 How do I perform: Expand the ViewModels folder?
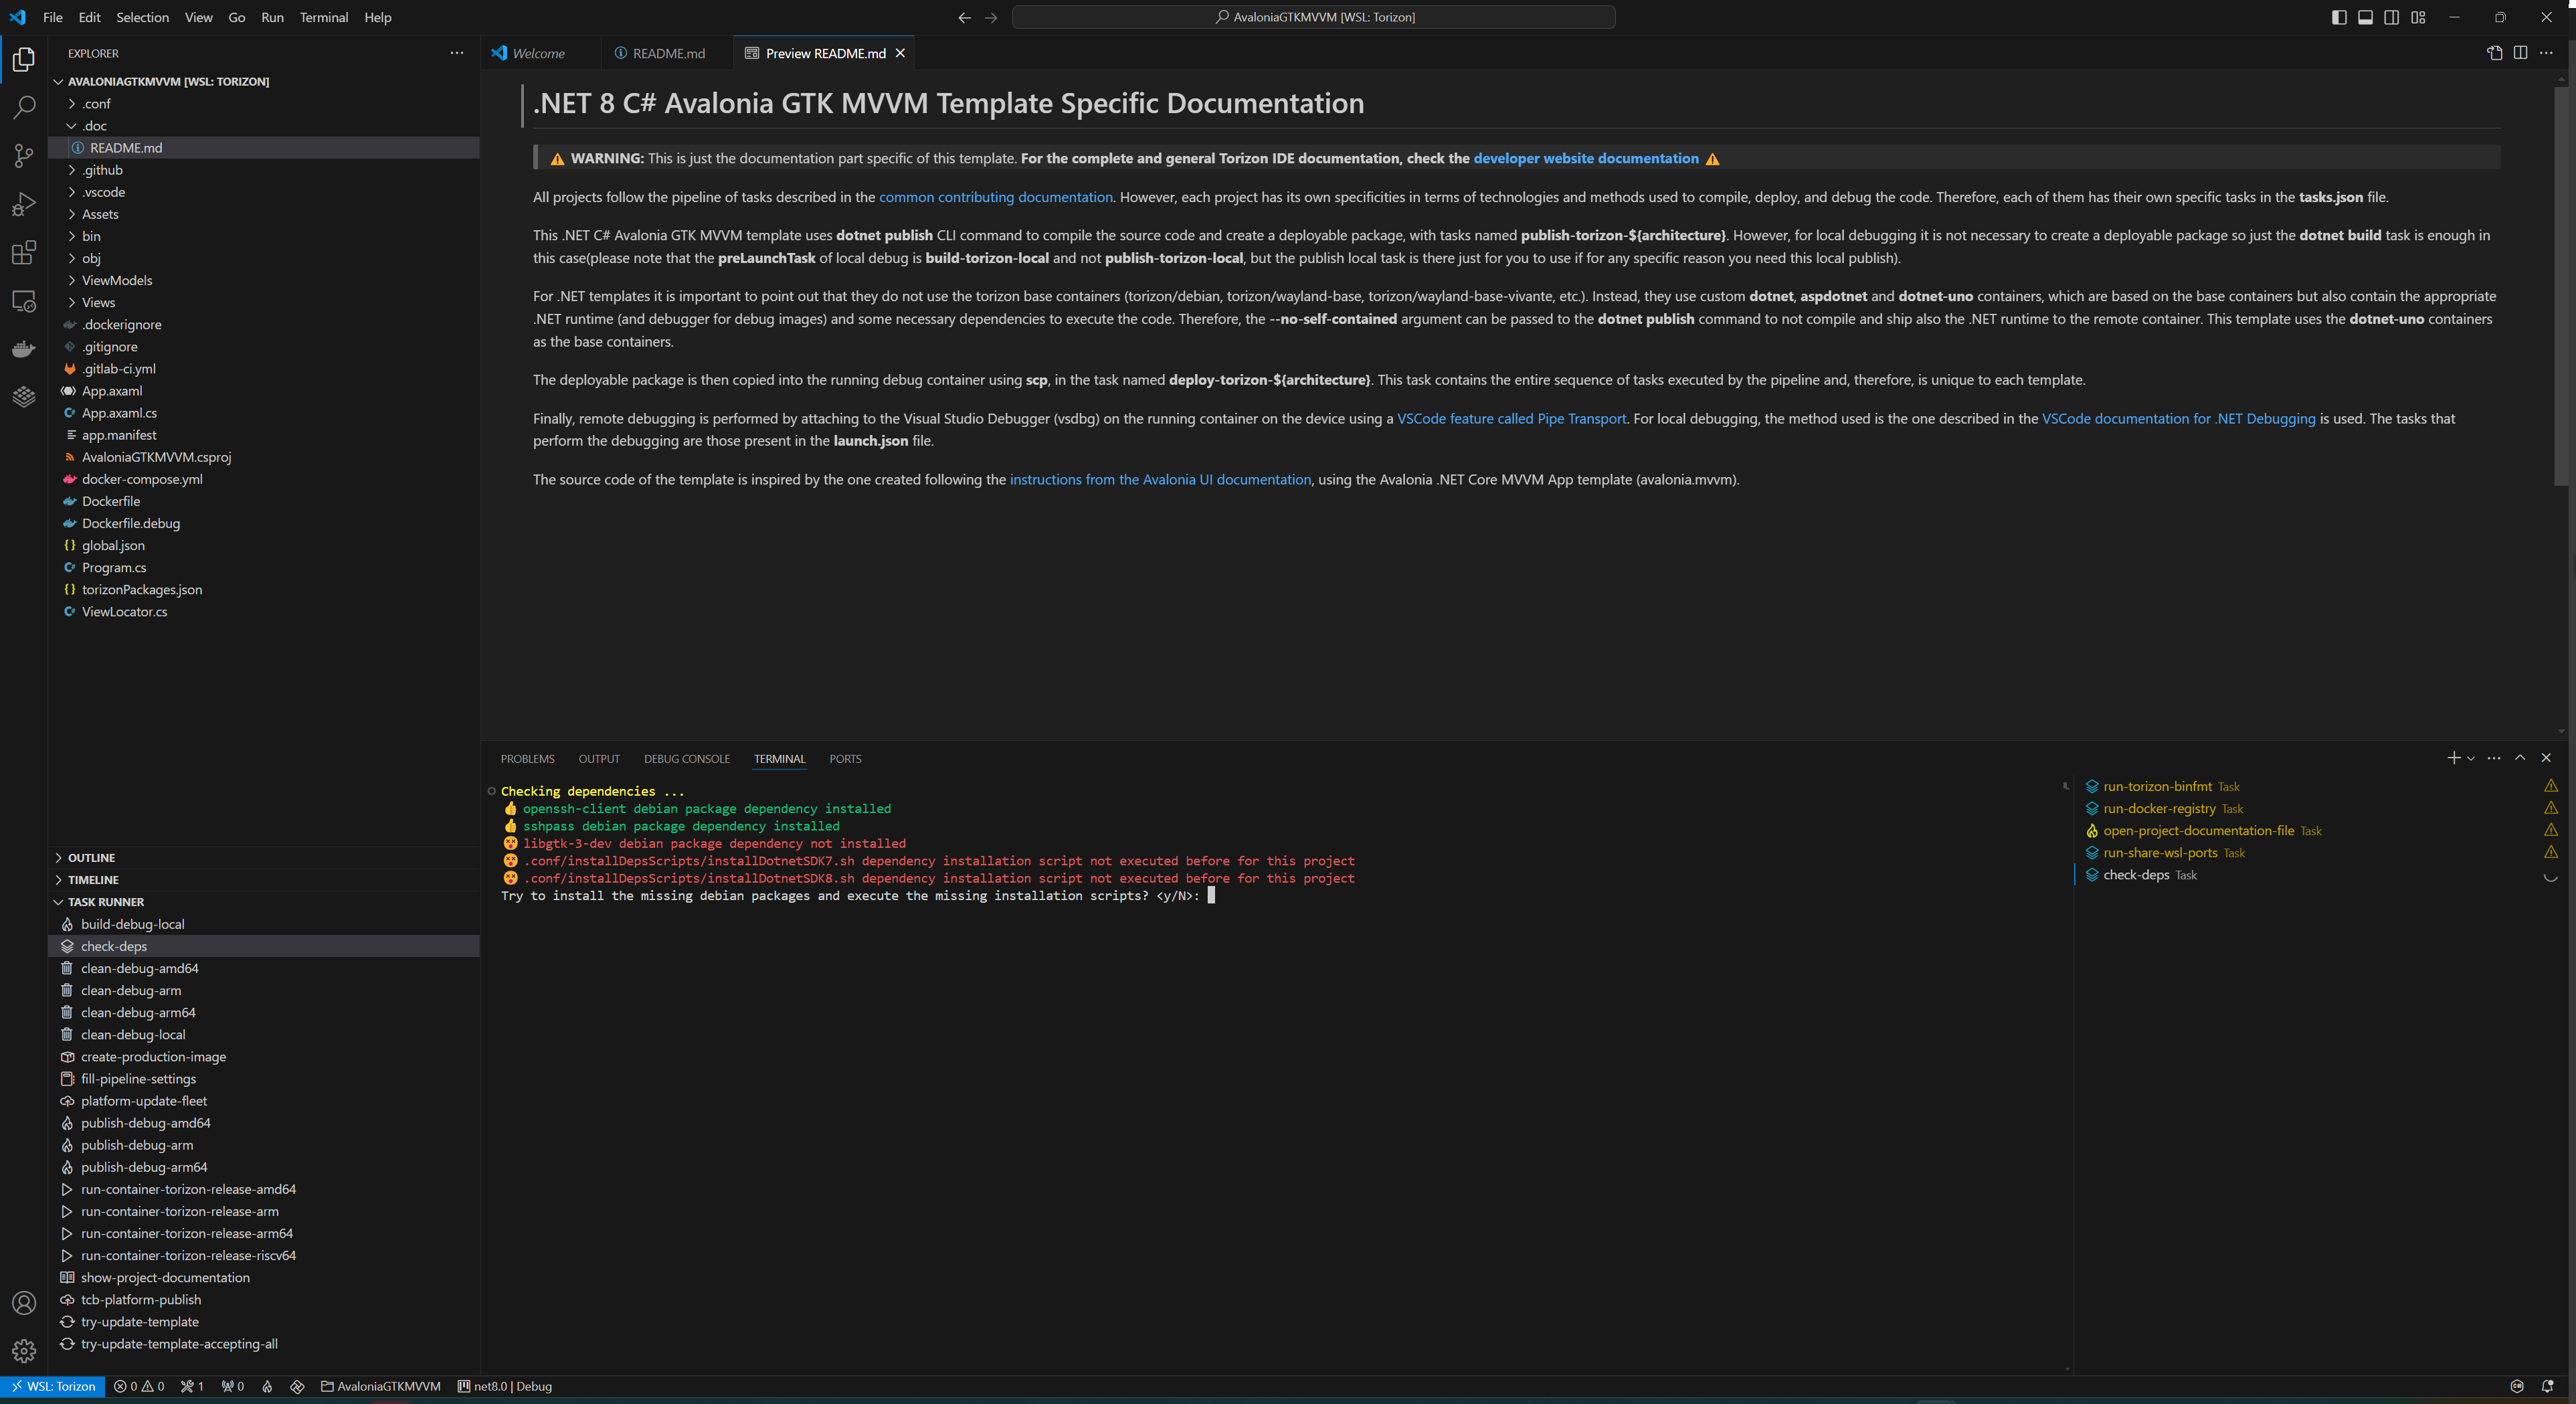264,280
